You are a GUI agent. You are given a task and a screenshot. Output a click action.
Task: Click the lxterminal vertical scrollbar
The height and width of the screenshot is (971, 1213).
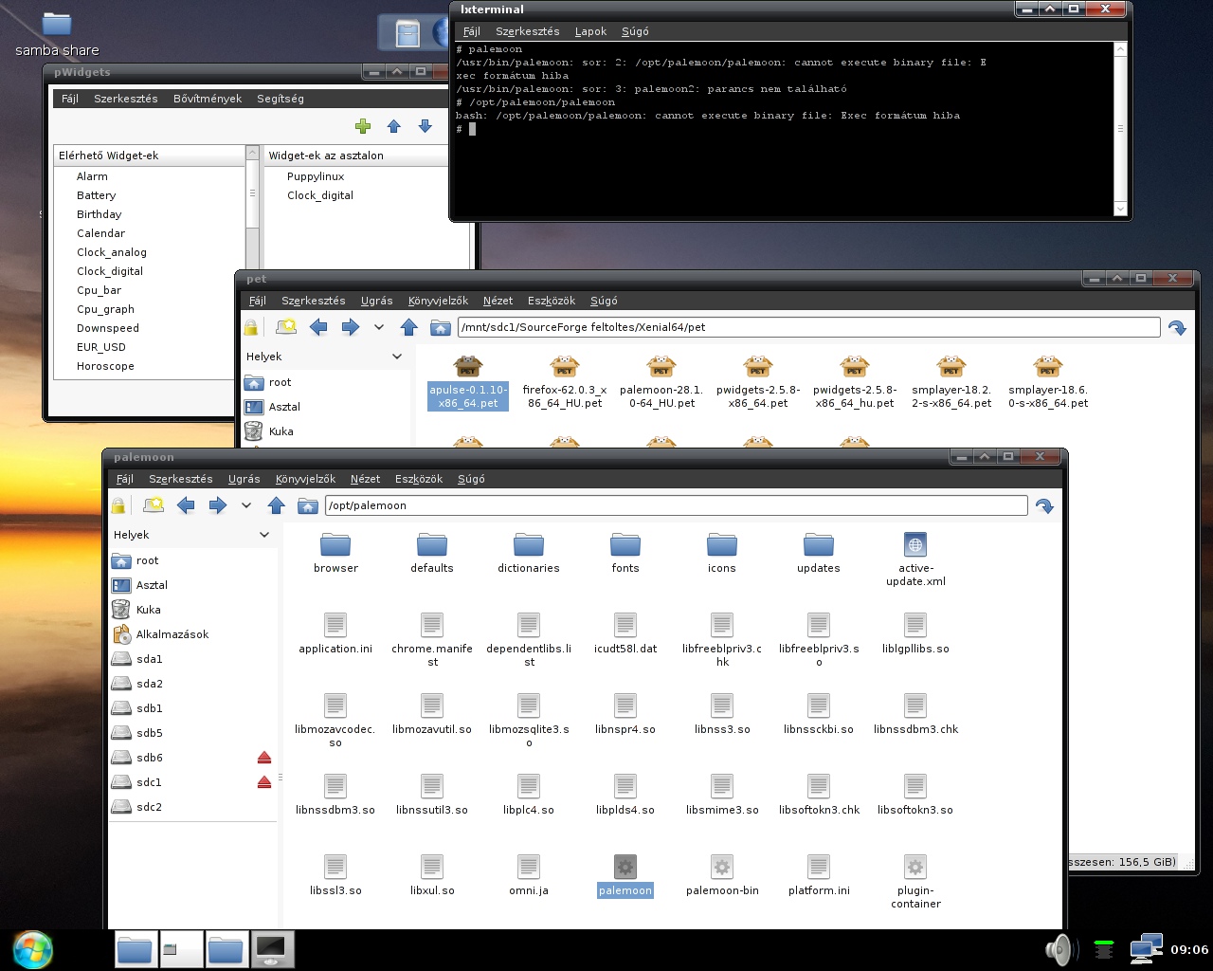[x=1120, y=129]
